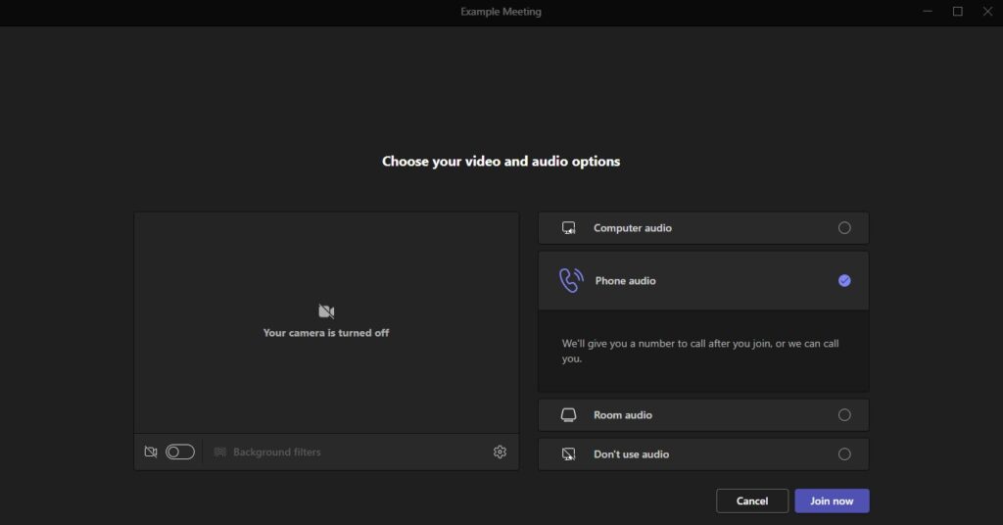Open device settings gear icon
The width and height of the screenshot is (1003, 525).
500,452
